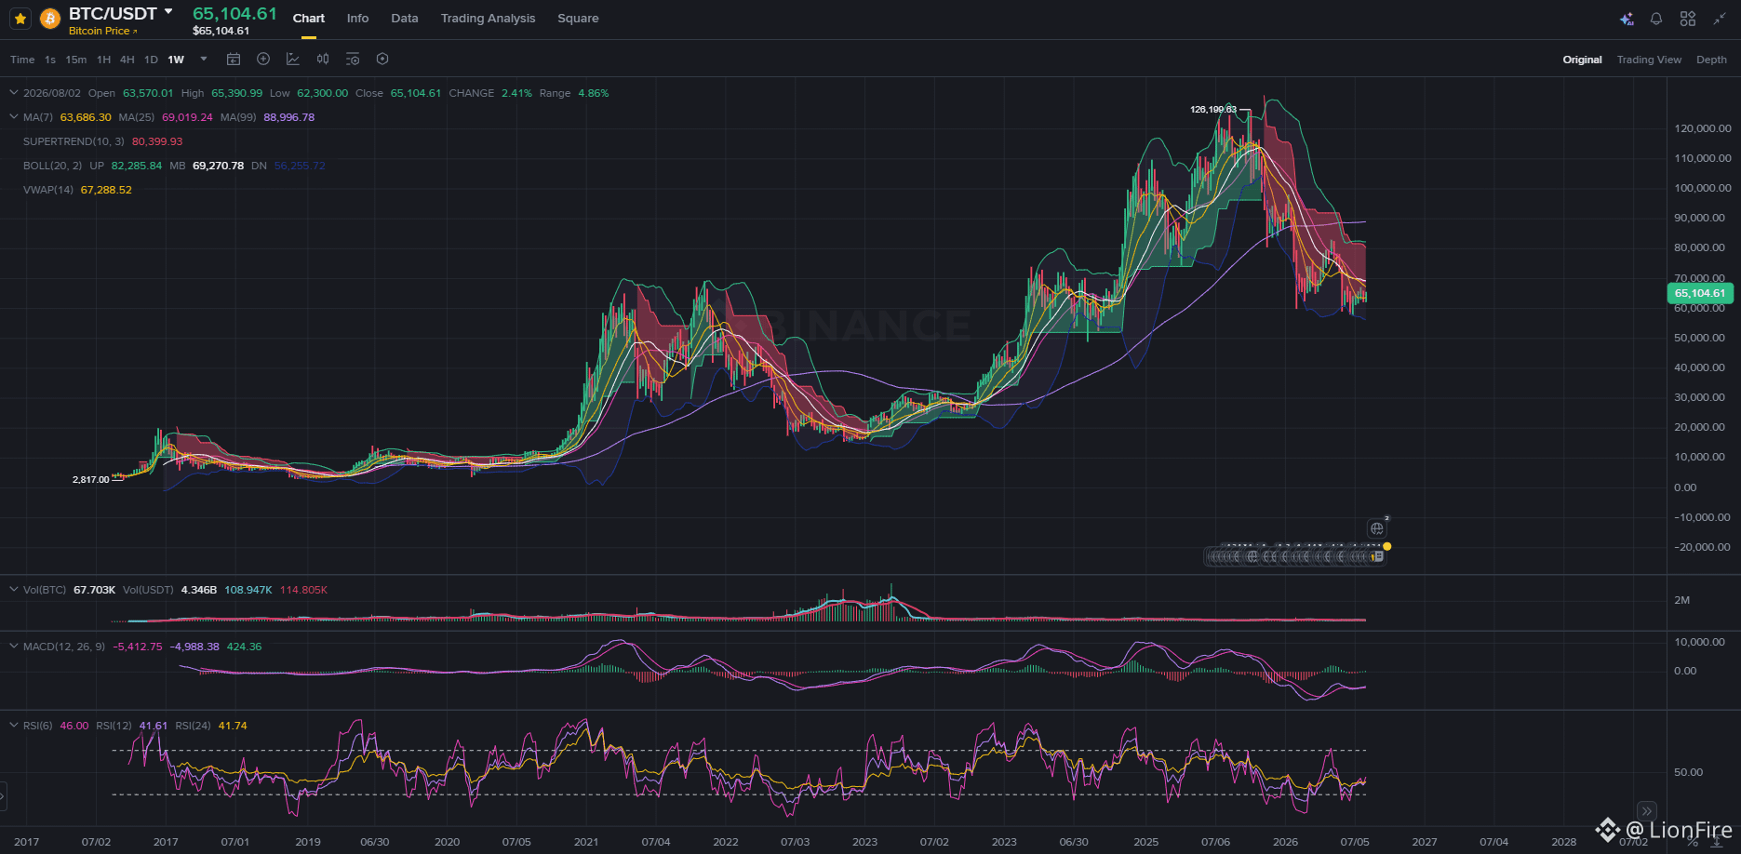Open the candlestick chart style icon
The height and width of the screenshot is (854, 1741).
[323, 60]
